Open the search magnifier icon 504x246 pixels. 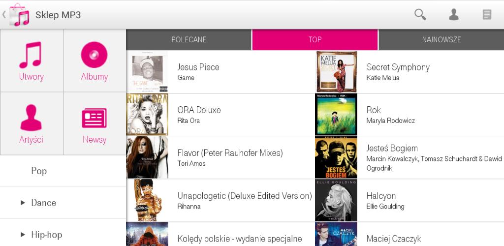pos(420,14)
